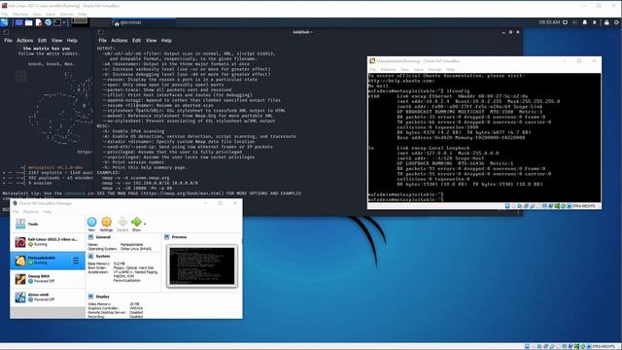Open Actions menu in left metasploit terminal
Image resolution: width=622 pixels, height=350 pixels.
24,41
